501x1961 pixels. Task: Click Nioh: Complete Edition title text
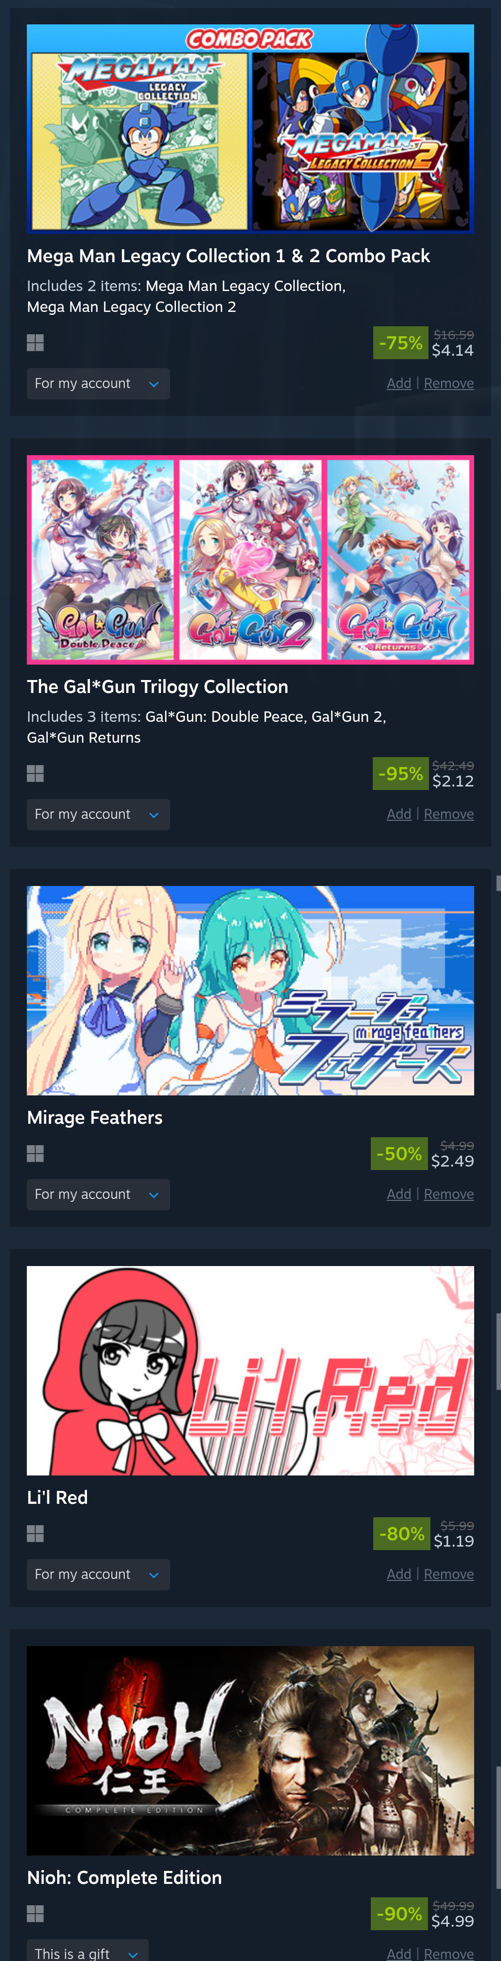click(124, 1877)
